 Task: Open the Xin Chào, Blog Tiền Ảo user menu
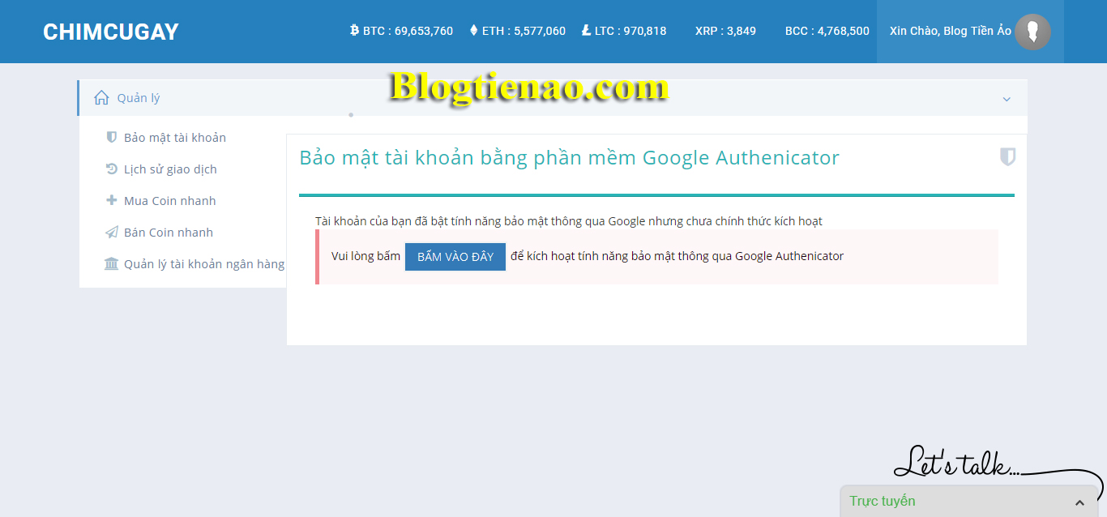click(950, 31)
